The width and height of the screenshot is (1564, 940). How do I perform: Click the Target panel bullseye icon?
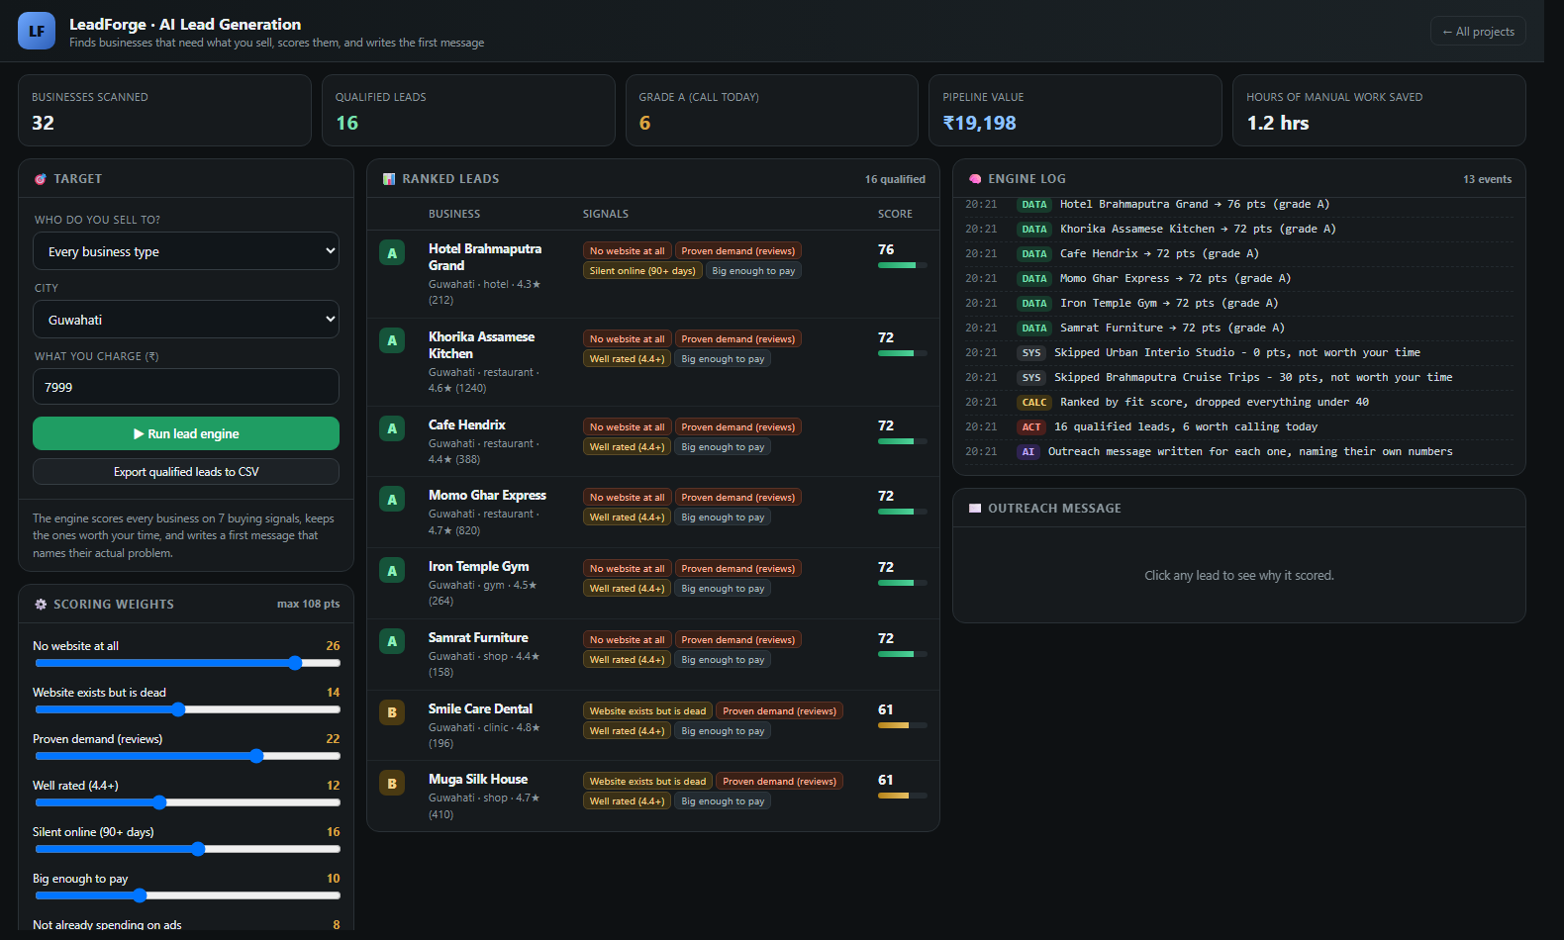point(41,179)
